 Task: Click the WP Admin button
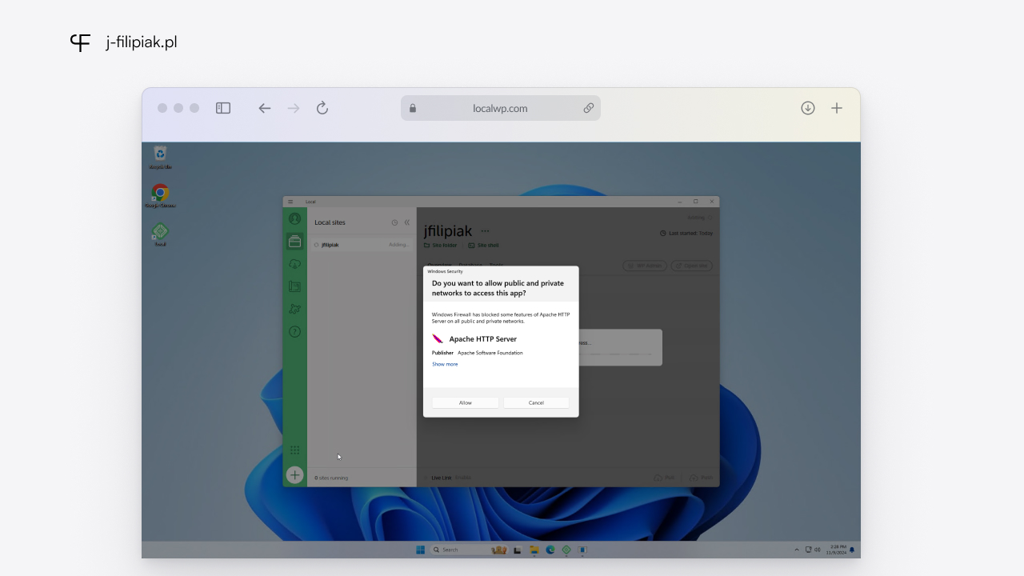click(644, 266)
